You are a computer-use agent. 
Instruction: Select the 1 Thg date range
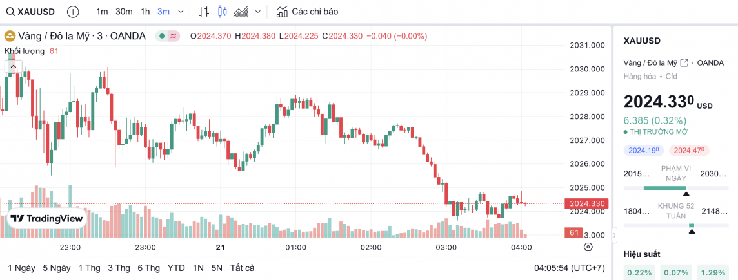[x=88, y=268]
